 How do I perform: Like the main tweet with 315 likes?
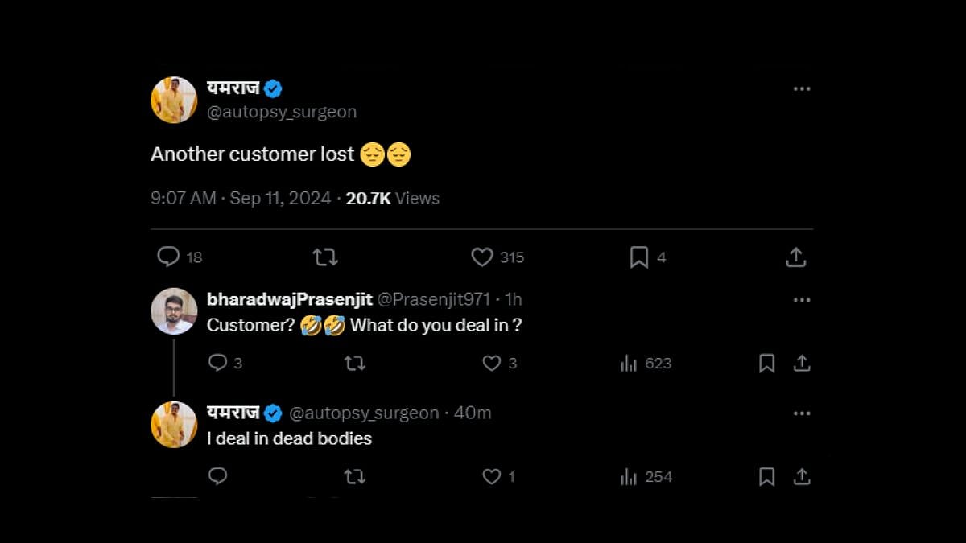[x=482, y=257]
